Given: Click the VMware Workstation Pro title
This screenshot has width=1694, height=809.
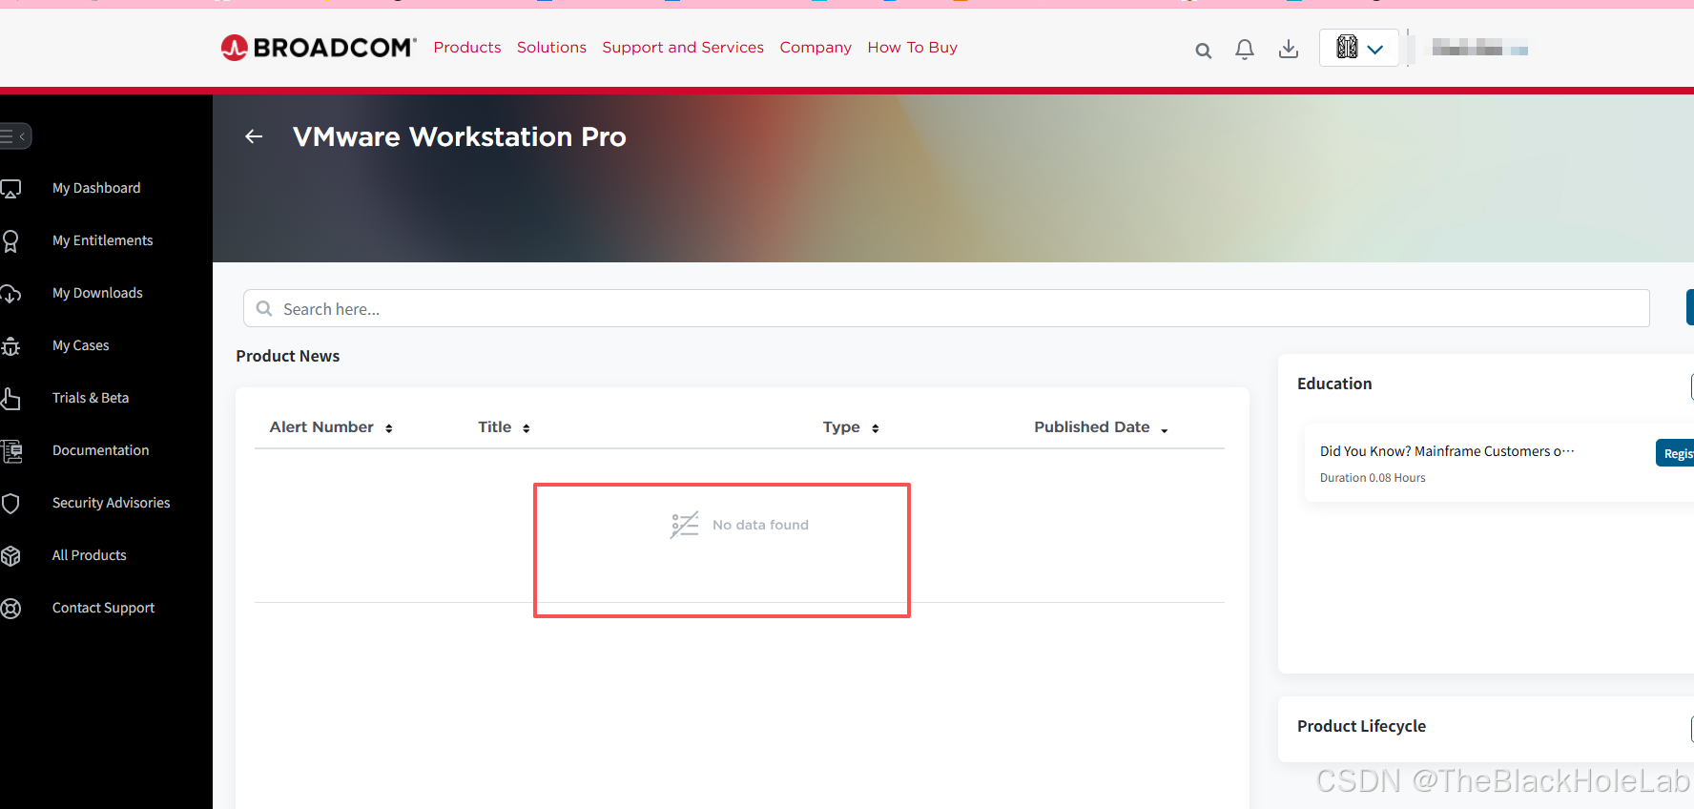Looking at the screenshot, I should [460, 136].
